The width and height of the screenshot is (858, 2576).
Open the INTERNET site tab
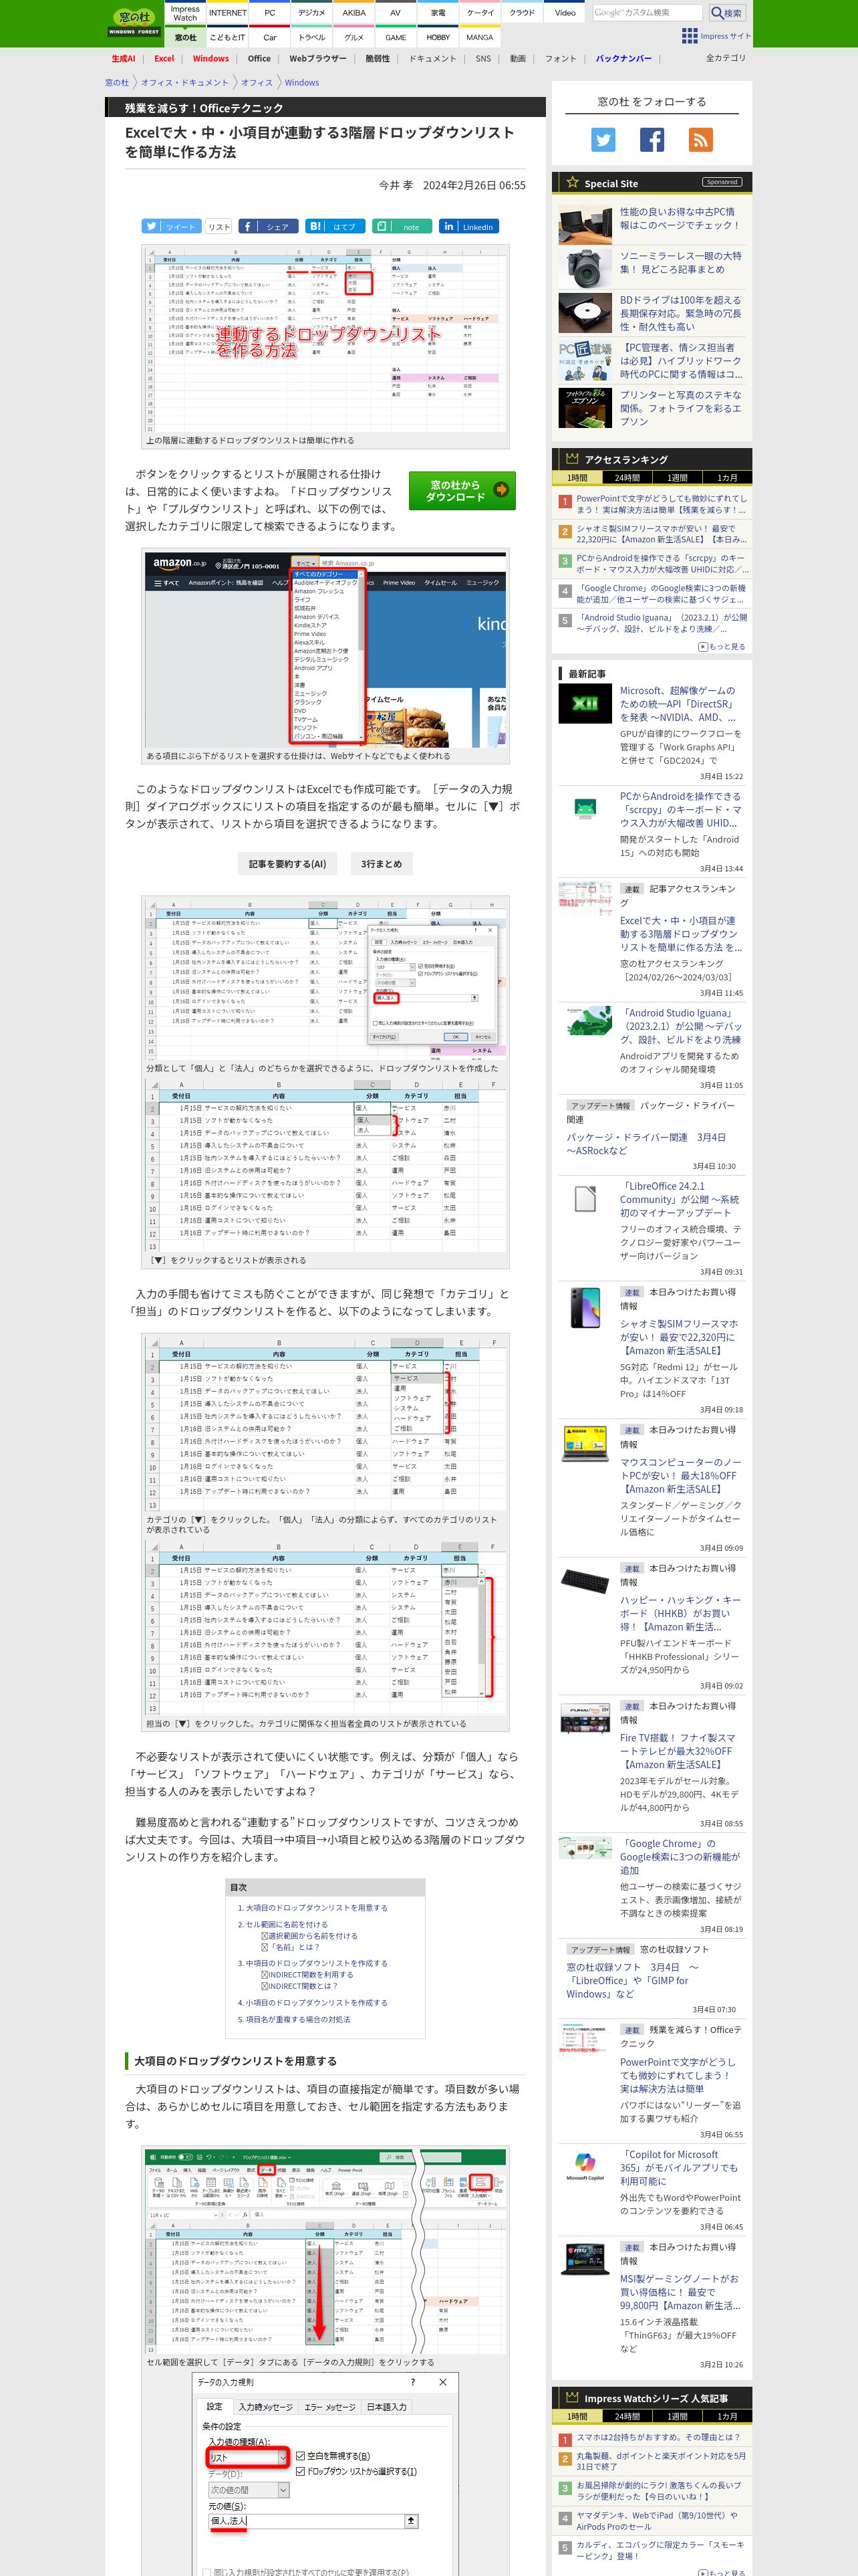(227, 13)
